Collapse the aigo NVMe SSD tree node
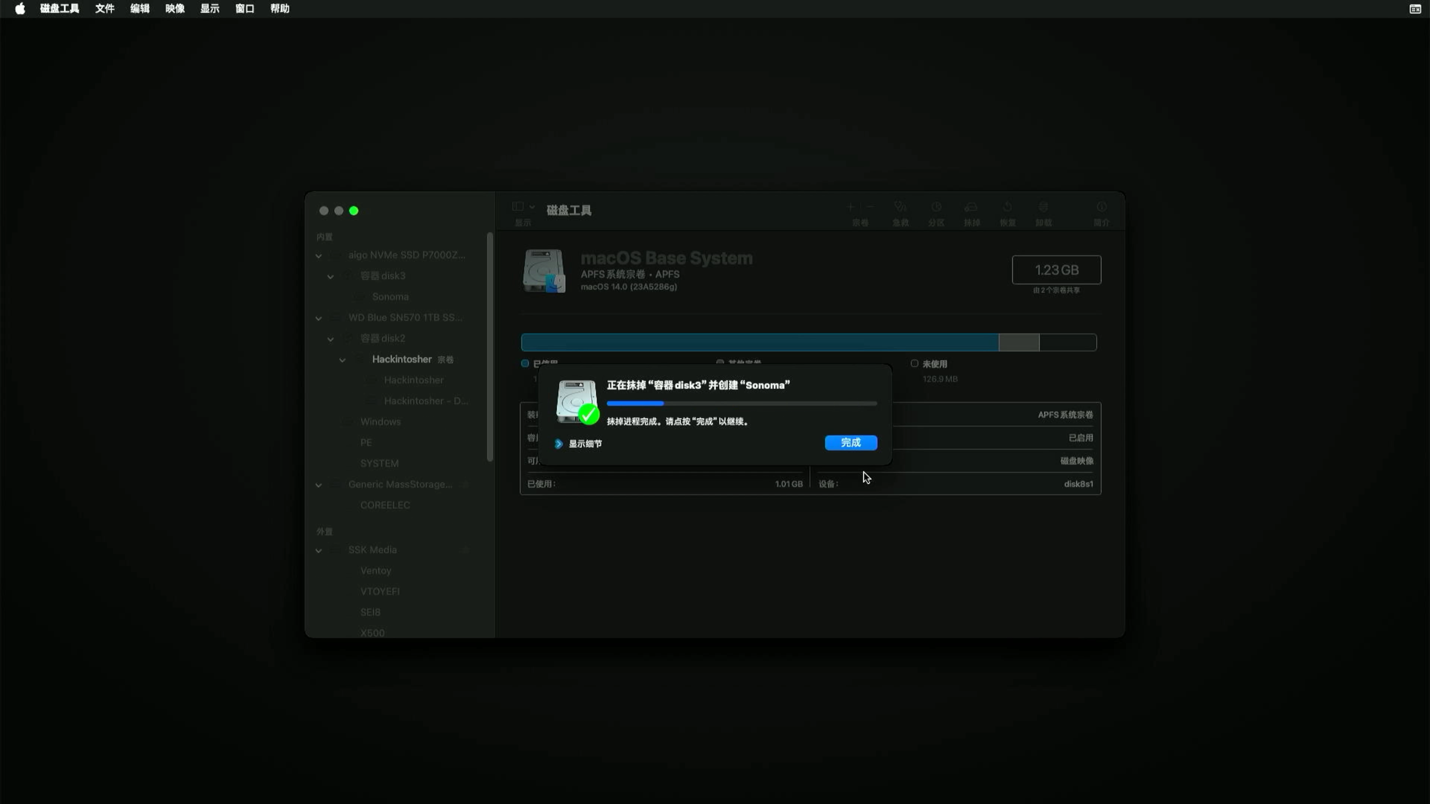Screen dimensions: 1430x804 pos(319,256)
